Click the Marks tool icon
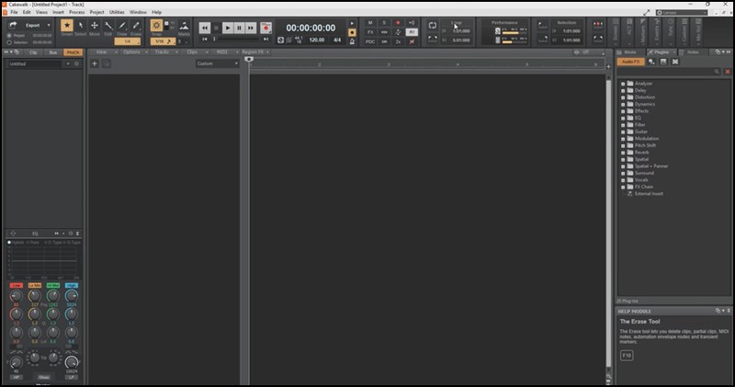 coord(184,28)
